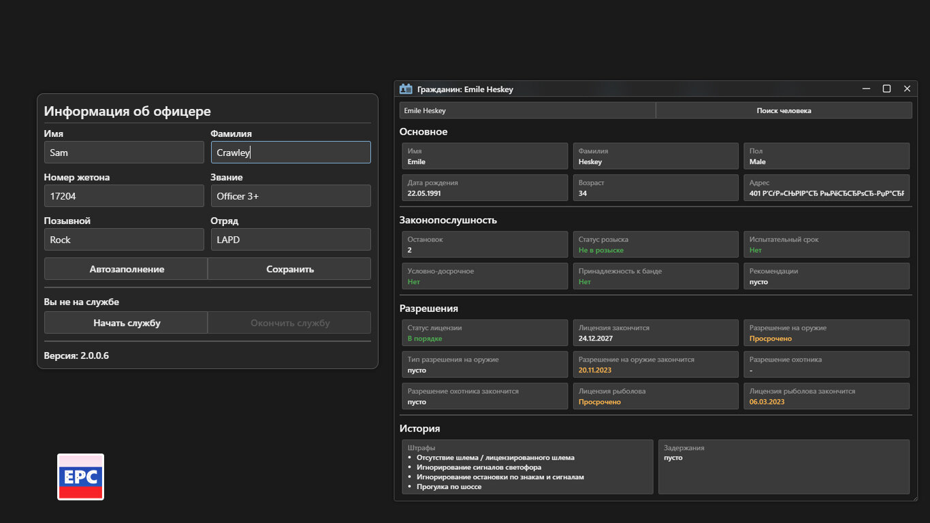This screenshot has width=930, height=523.
Task: Select the Штрафы fines history panel
Action: tap(527, 466)
